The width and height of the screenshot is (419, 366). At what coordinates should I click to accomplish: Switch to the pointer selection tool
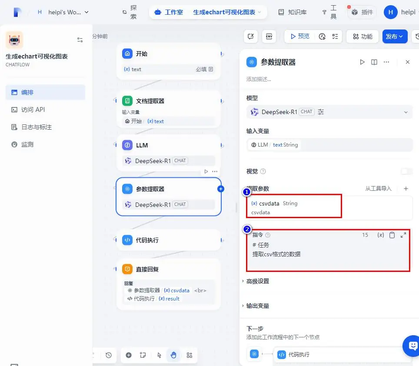(x=160, y=355)
